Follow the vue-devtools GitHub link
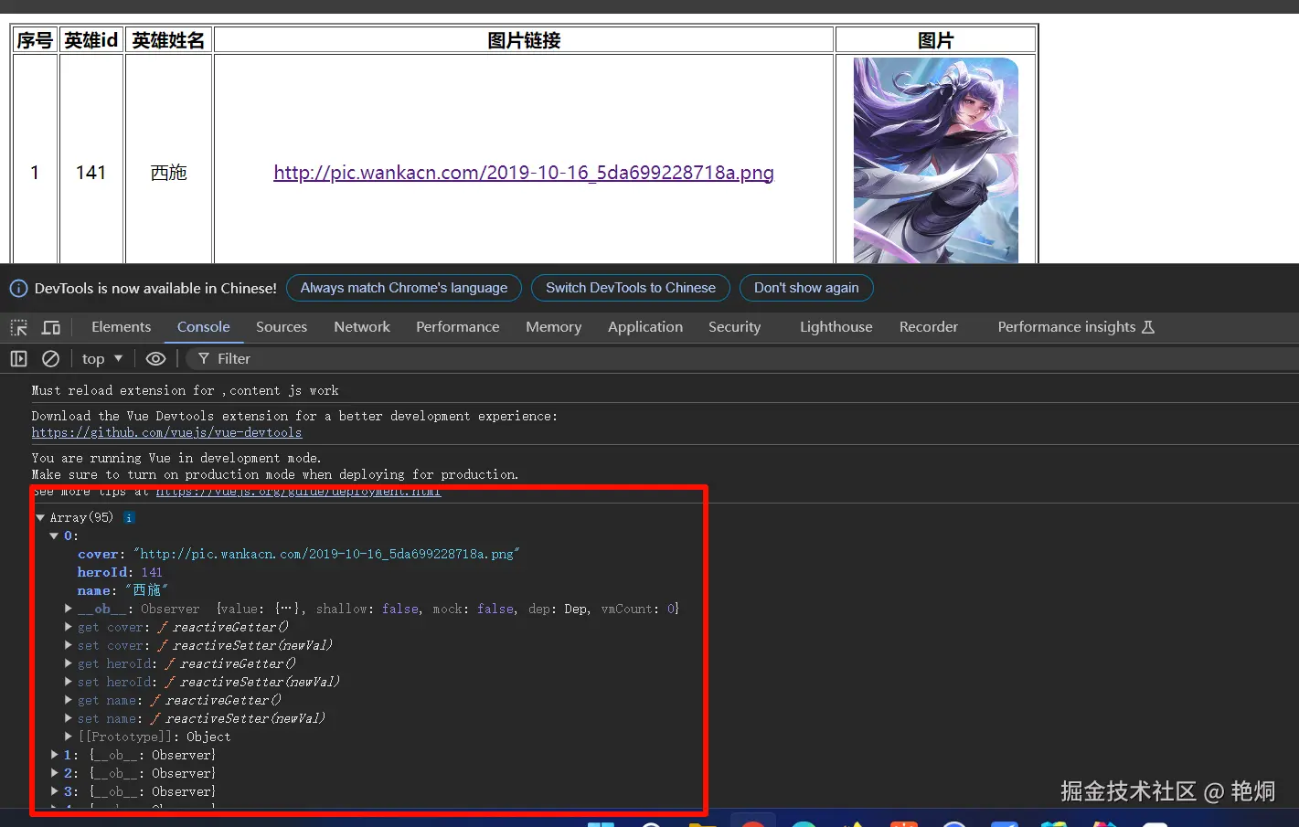 click(166, 433)
